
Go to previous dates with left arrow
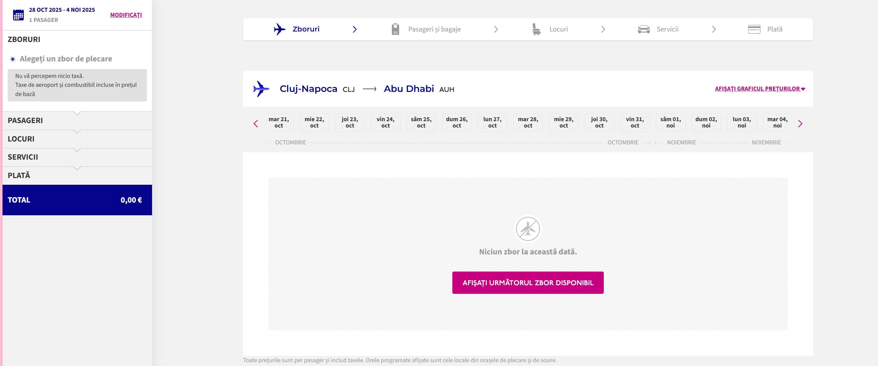[x=256, y=124]
